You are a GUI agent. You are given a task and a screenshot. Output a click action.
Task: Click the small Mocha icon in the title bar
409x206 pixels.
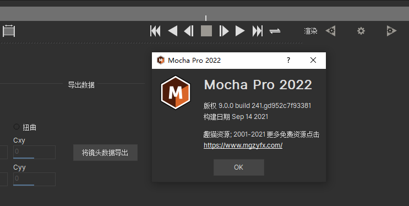(161, 60)
